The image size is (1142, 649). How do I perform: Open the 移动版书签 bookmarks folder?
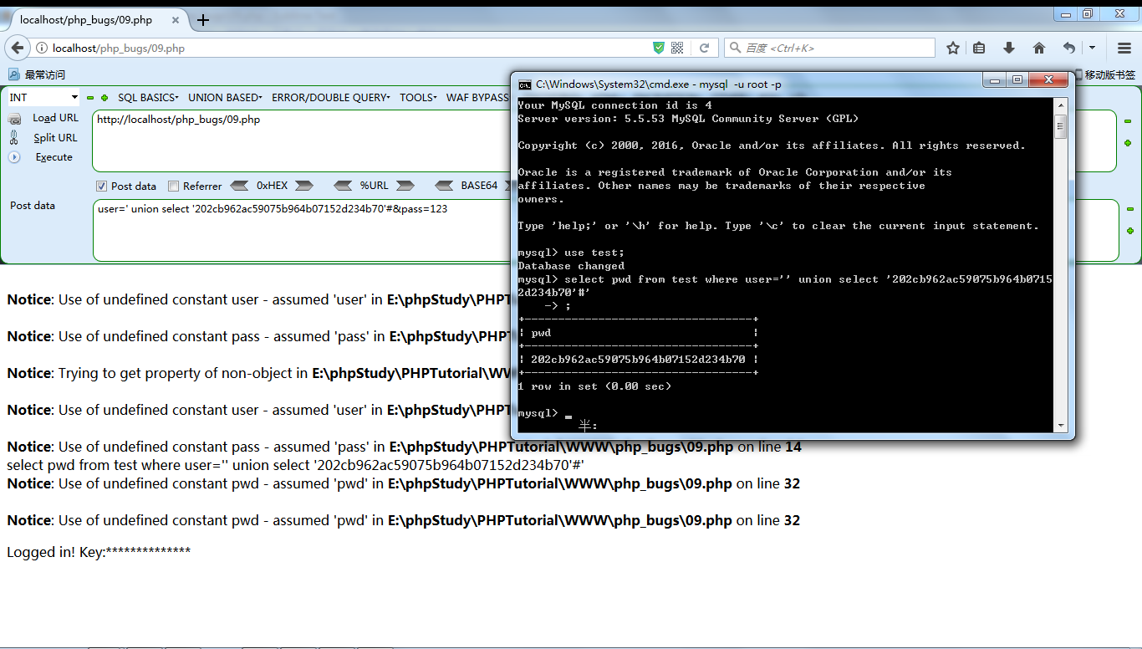(x=1104, y=74)
